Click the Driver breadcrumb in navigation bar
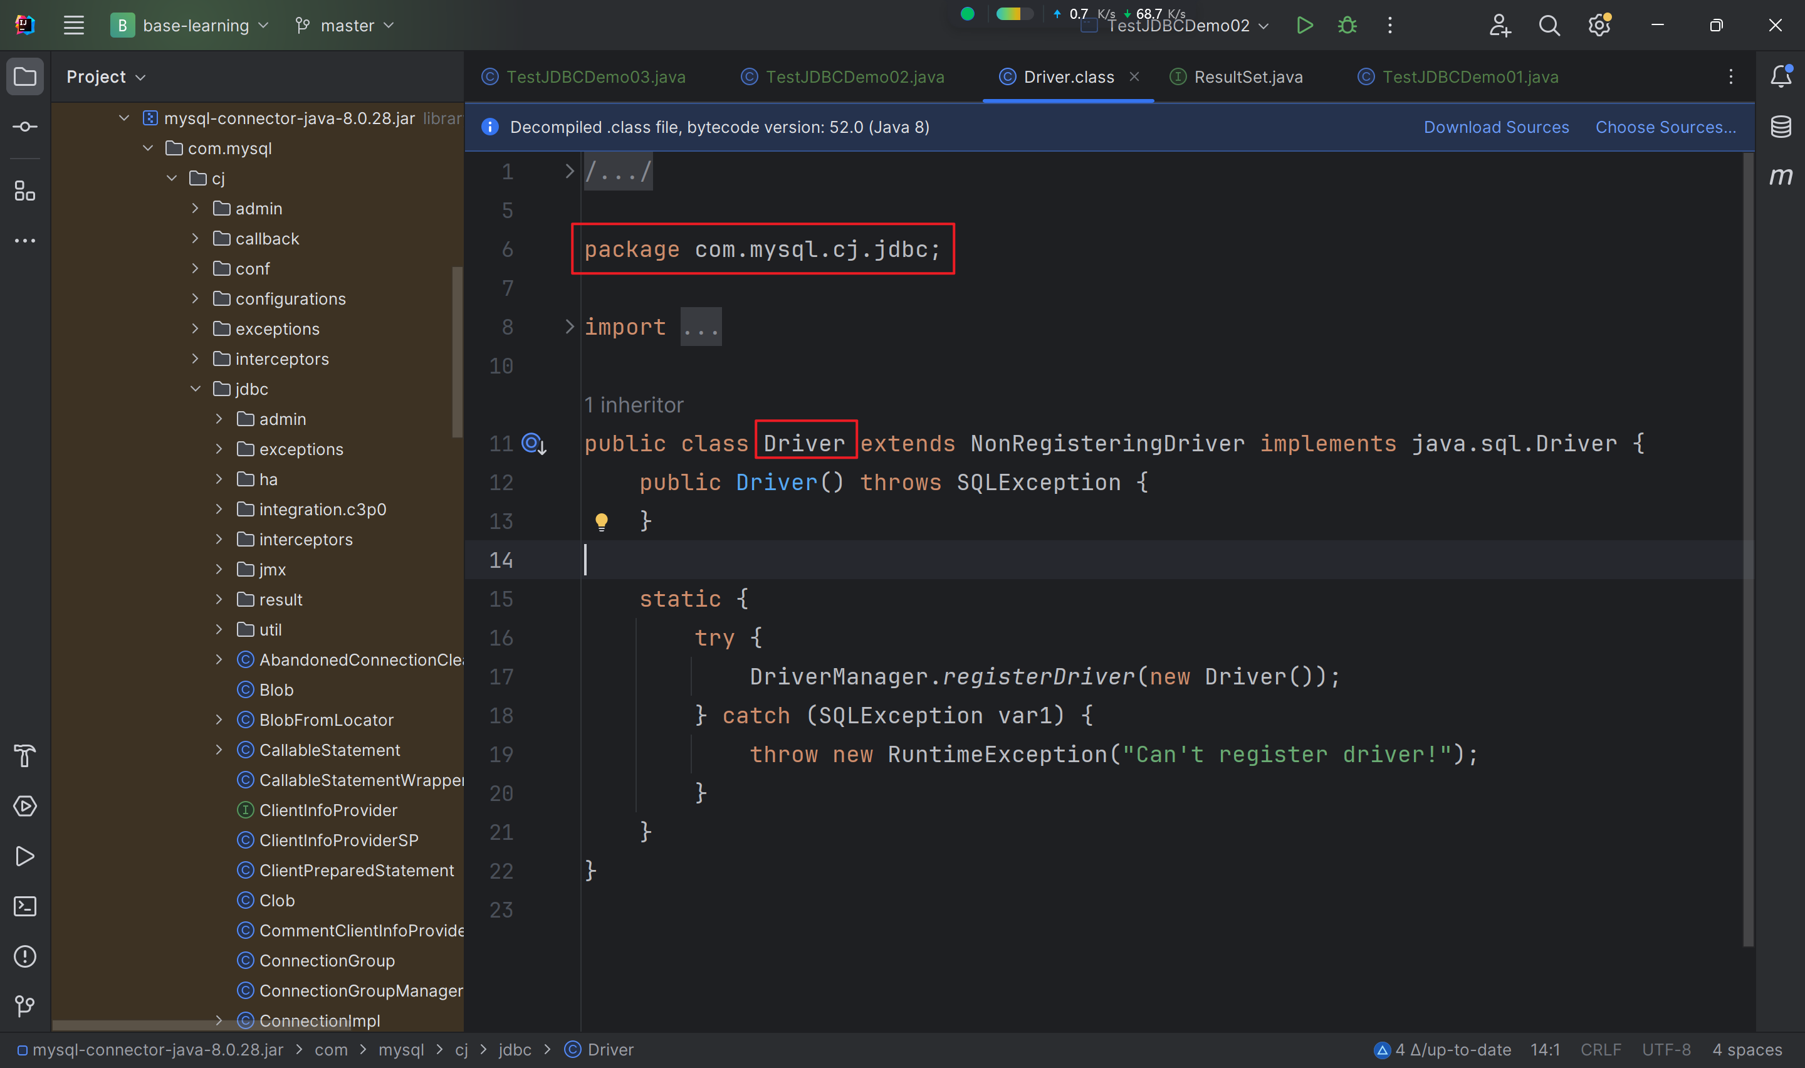Image resolution: width=1805 pixels, height=1068 pixels. point(599,1049)
